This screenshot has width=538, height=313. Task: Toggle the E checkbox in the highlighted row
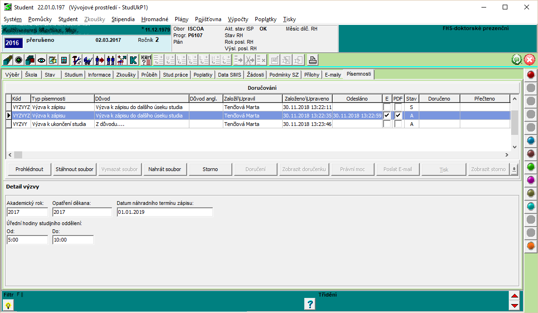(x=387, y=116)
